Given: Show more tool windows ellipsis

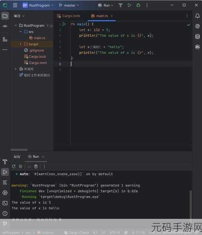Looking at the screenshot, I should pos(5,50).
